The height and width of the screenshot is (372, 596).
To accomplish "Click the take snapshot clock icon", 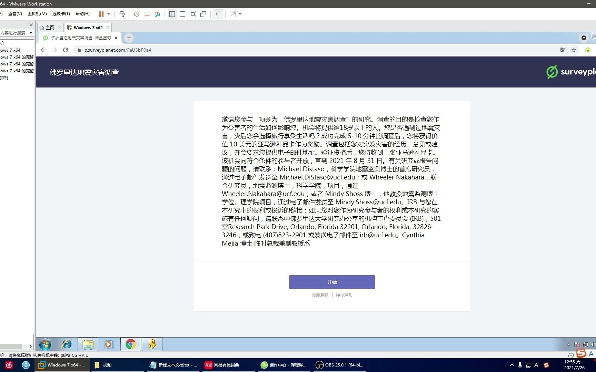I will (x=137, y=14).
